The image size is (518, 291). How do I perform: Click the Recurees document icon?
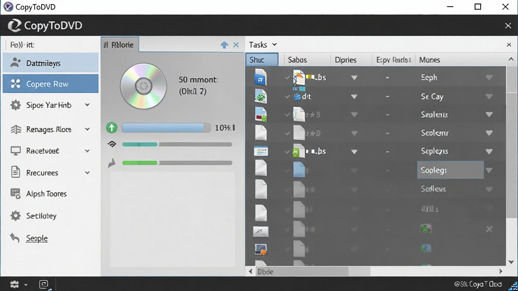point(16,172)
